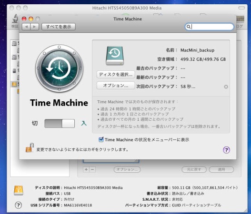Screen dimensions: 251x214
Task: Minimize the Time Machine window with yellow button
Action: [31, 19]
